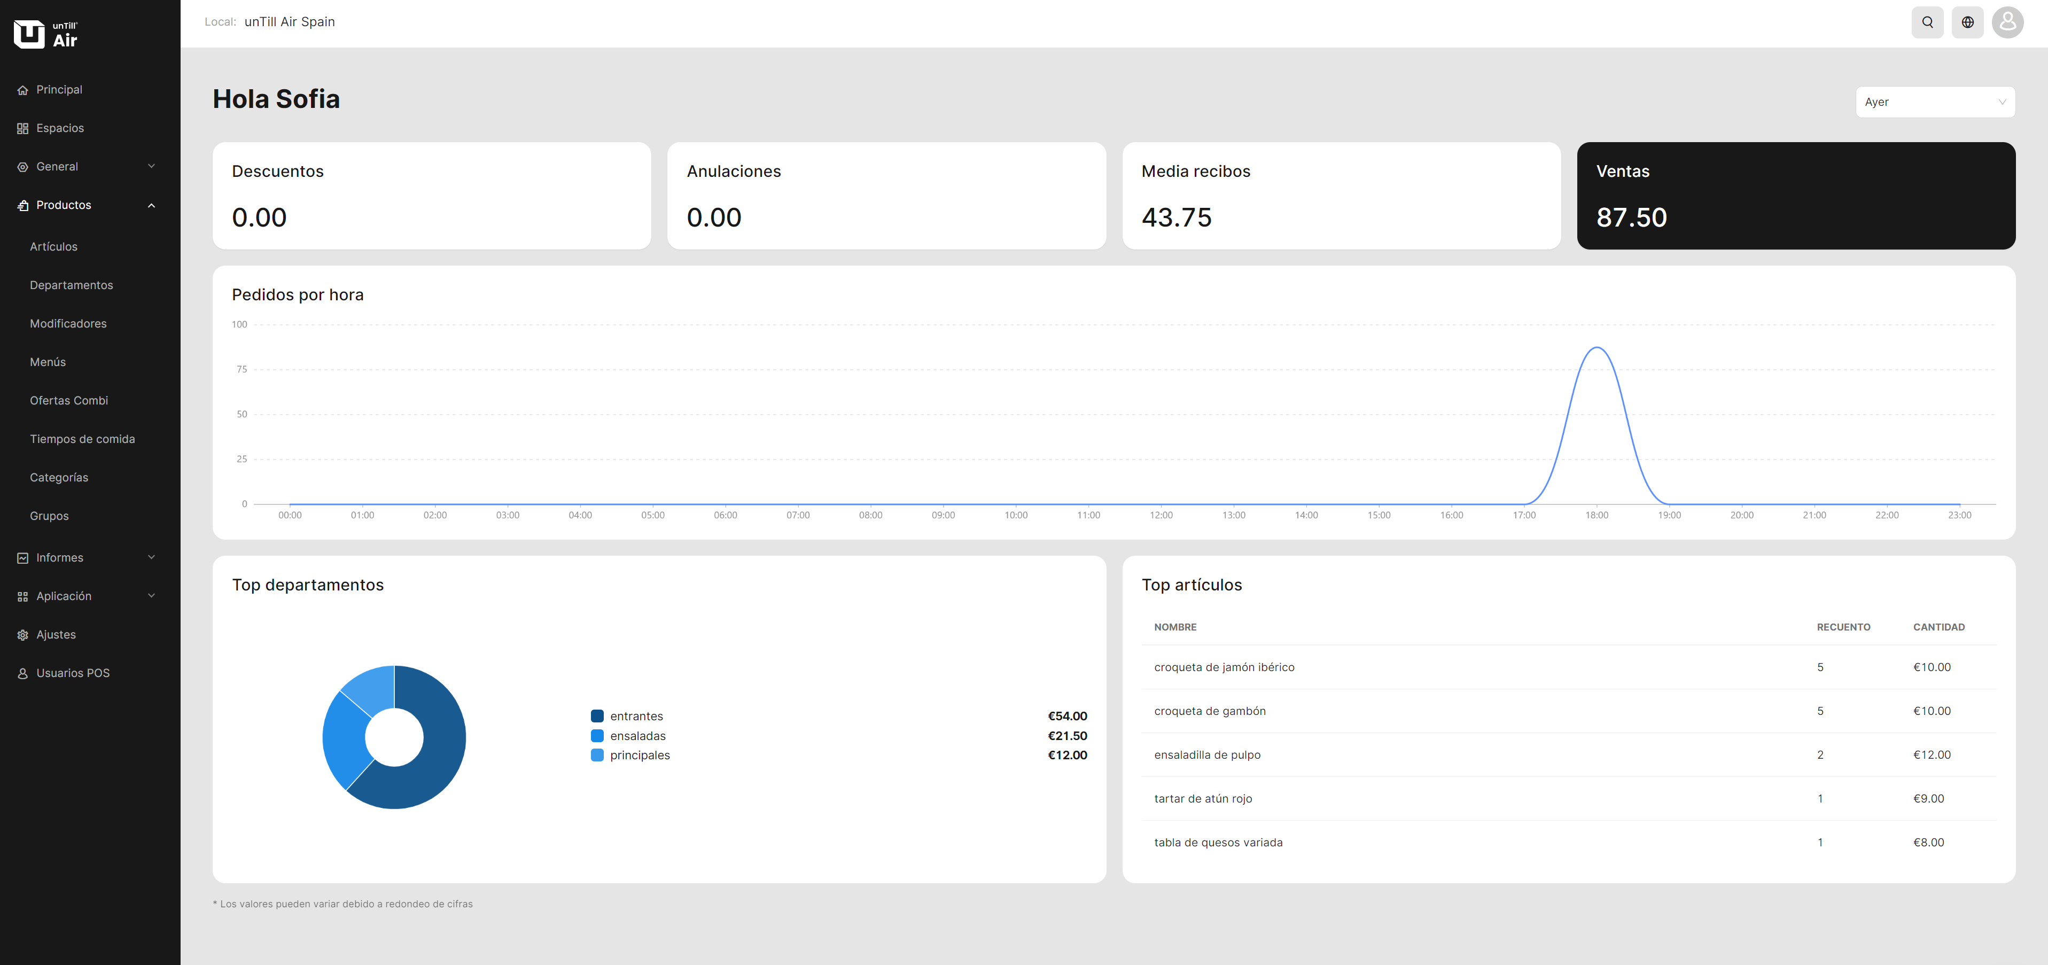Click the Principal home icon

tap(23, 90)
